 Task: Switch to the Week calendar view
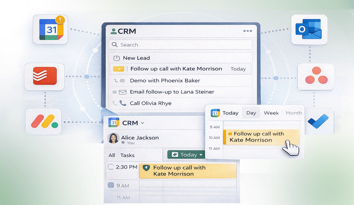coord(271,113)
